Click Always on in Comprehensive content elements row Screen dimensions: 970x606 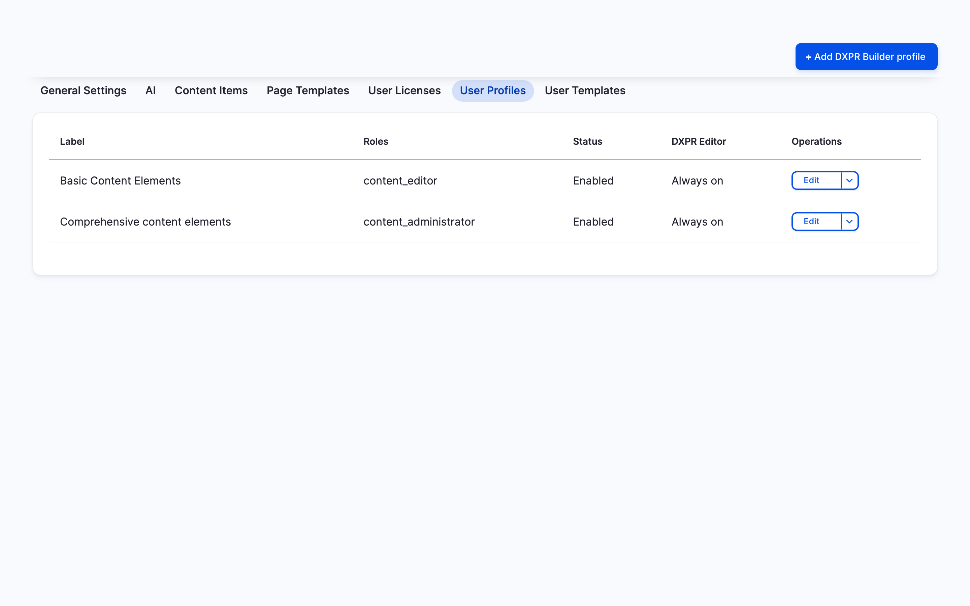[x=697, y=222]
